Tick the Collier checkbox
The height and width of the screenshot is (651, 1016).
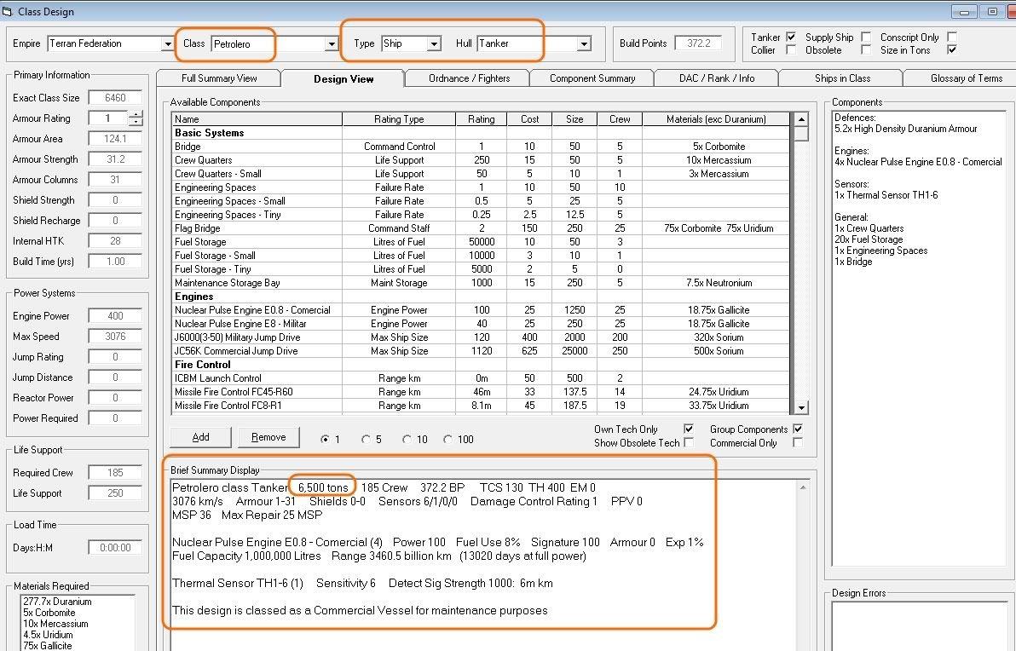tap(790, 50)
